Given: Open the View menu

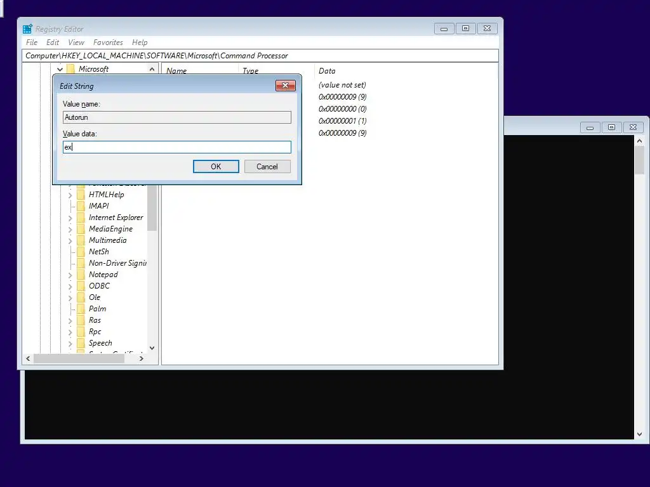Looking at the screenshot, I should point(76,42).
